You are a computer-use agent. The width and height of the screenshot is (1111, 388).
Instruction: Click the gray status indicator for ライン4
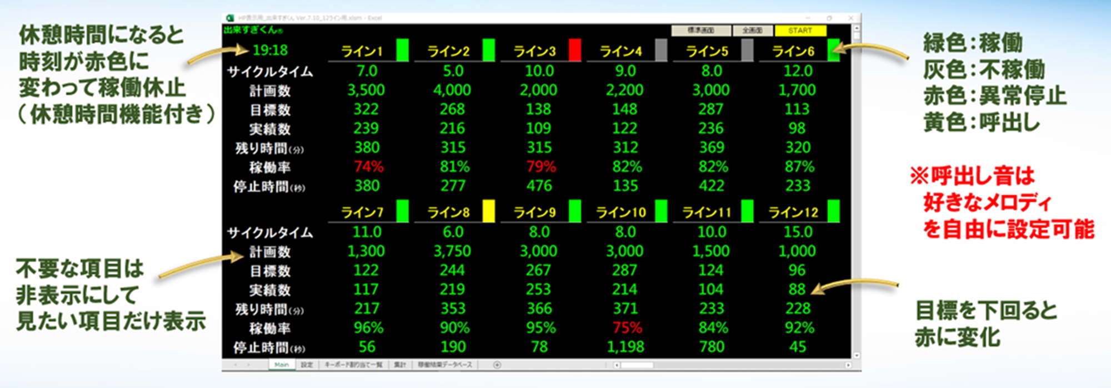(x=660, y=50)
